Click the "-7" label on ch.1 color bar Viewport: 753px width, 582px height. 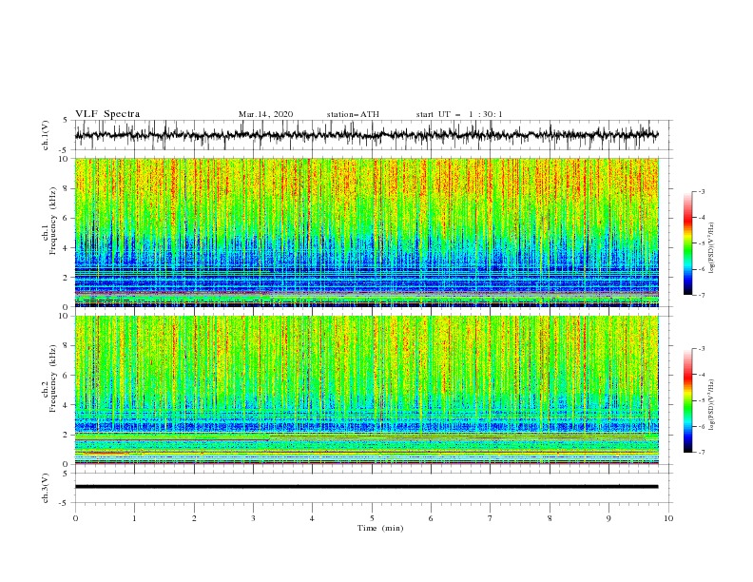(x=701, y=295)
